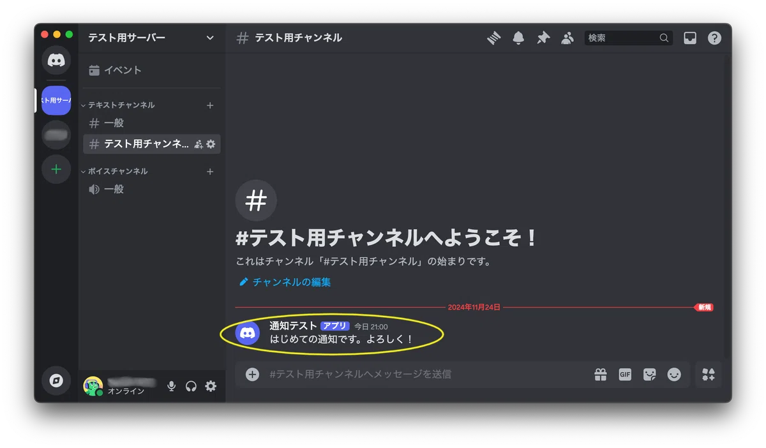Create channel in ボイスチャンネル category

[210, 172]
